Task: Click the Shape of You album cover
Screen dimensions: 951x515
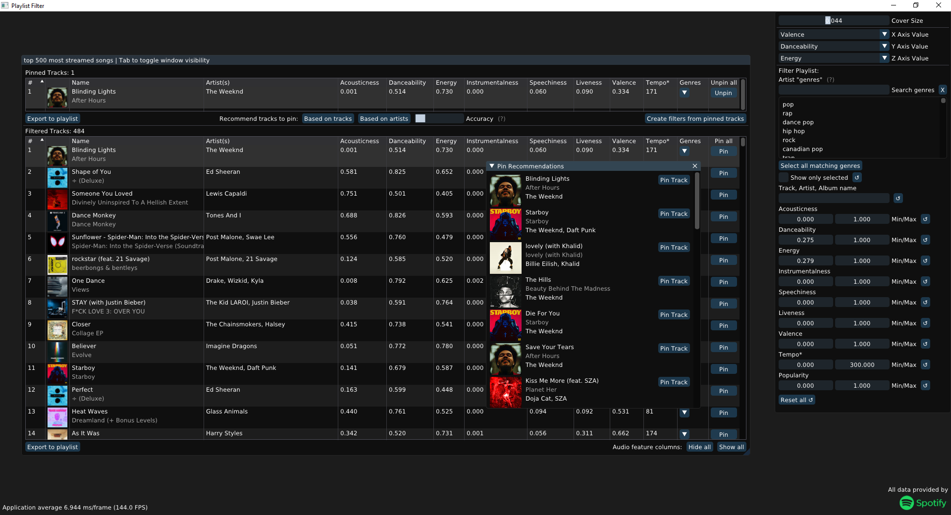Action: (57, 178)
